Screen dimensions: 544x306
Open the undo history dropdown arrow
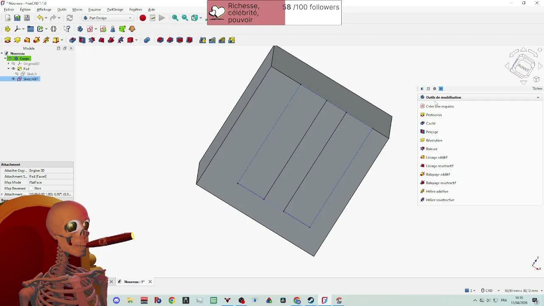[46, 18]
